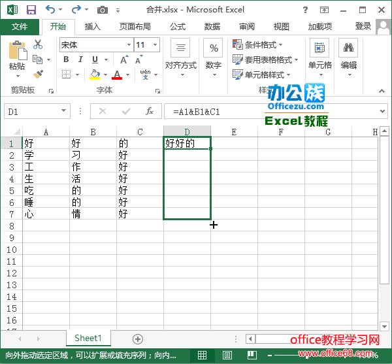The image size is (392, 364).
Task: Paste using the clipboard icon
Action: pos(17,51)
